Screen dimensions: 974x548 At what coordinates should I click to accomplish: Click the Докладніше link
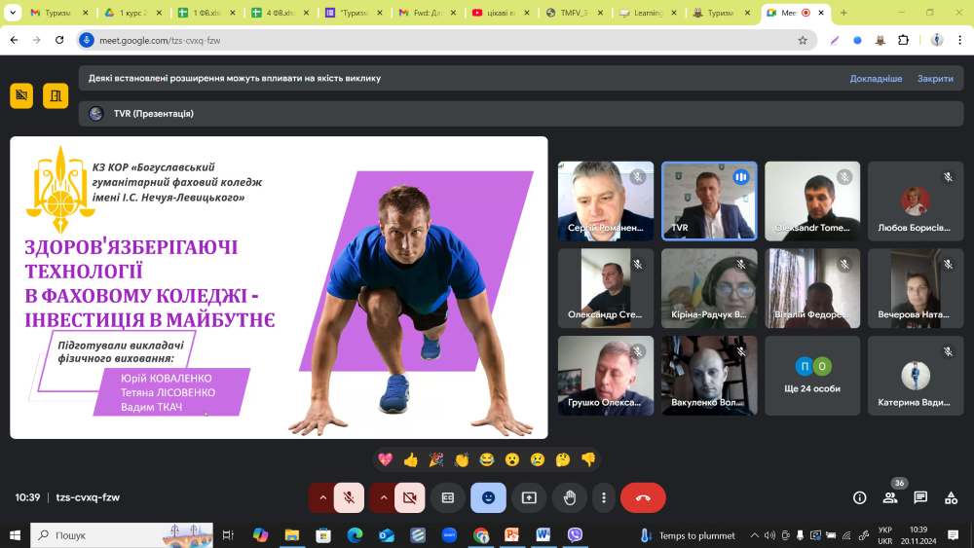tap(876, 79)
